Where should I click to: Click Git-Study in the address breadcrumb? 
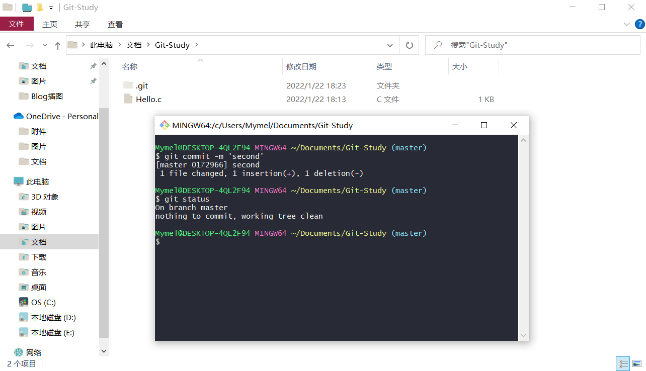(172, 45)
